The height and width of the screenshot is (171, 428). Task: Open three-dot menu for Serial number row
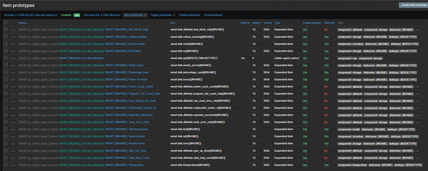coord(13,137)
